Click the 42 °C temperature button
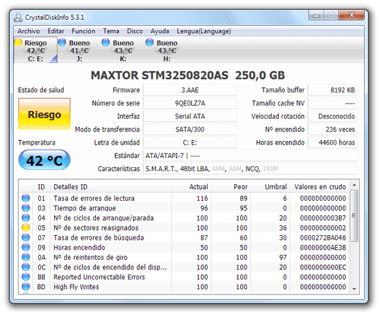 click(44, 160)
